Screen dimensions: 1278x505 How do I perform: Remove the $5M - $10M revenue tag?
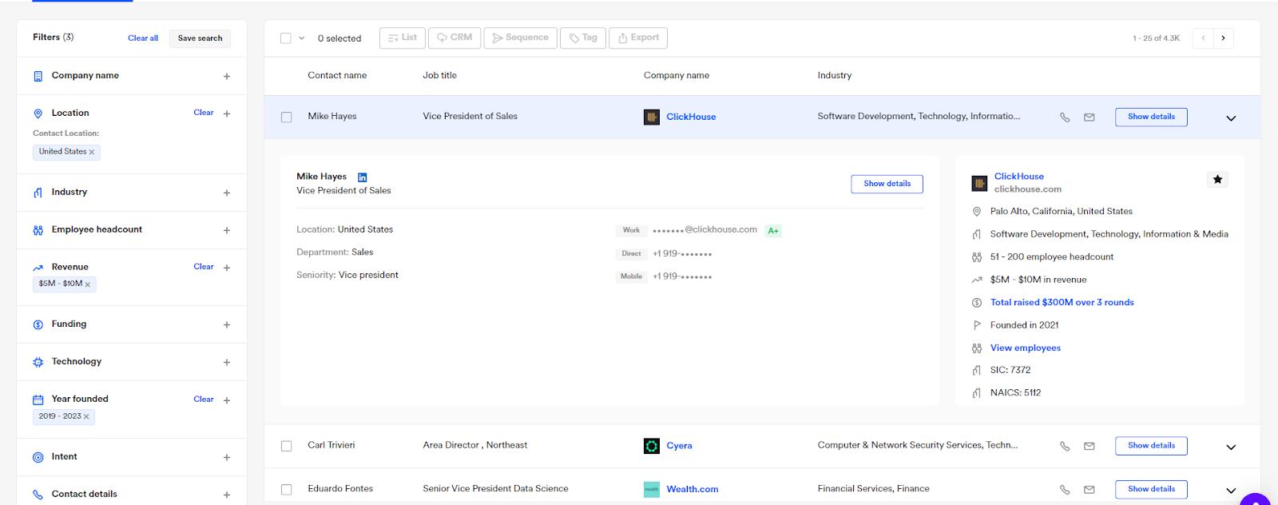[88, 284]
